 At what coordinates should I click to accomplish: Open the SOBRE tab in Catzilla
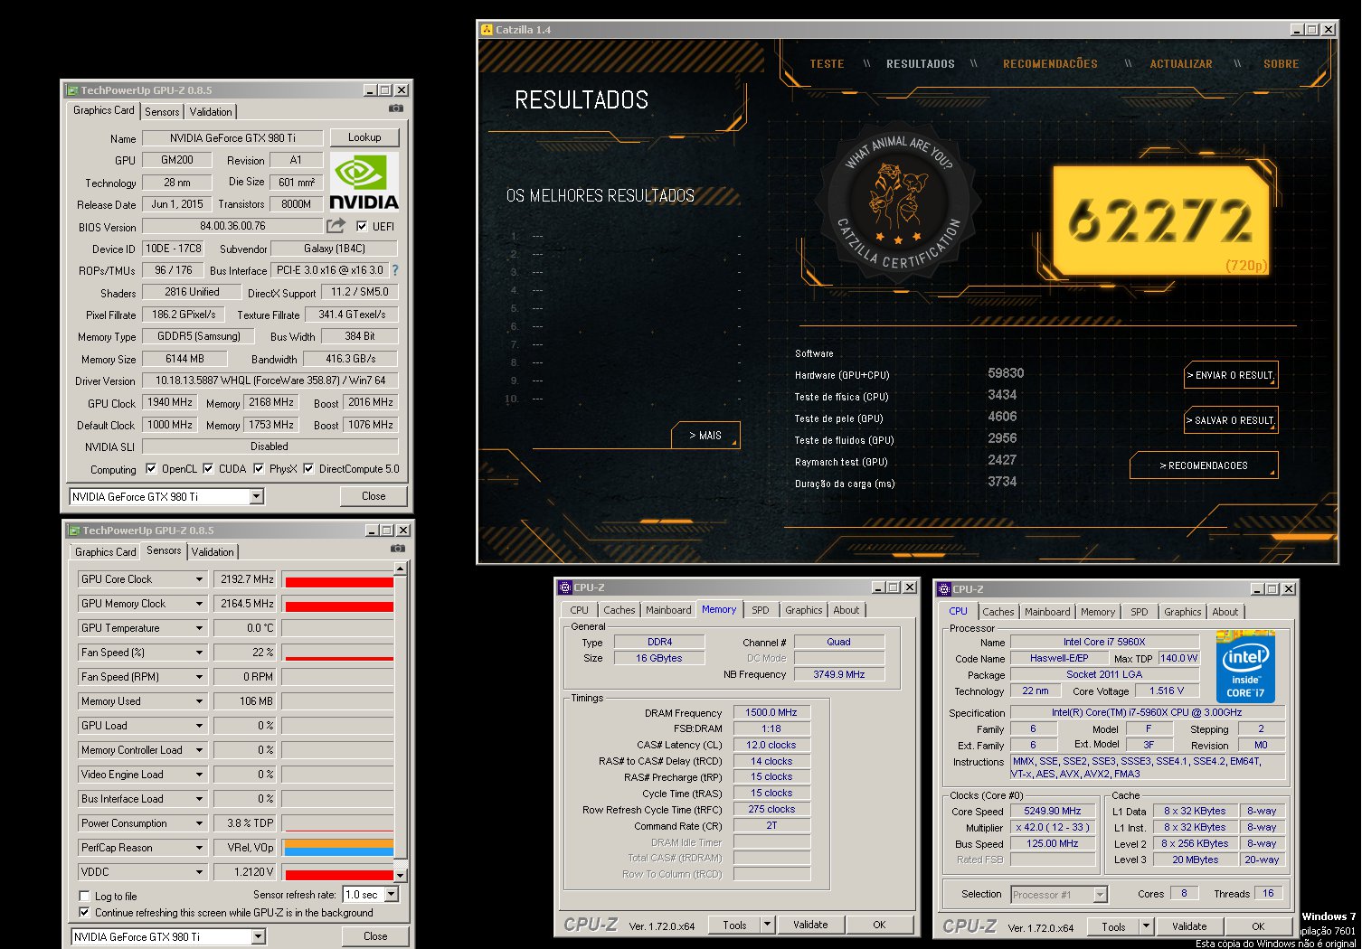tap(1281, 64)
